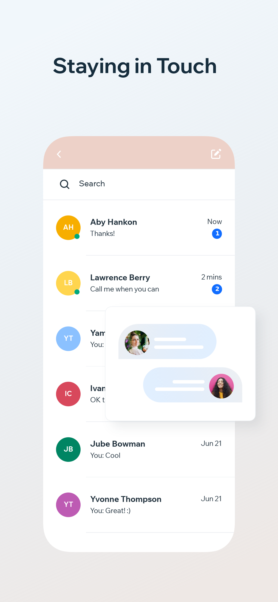This screenshot has height=602, width=278.
Task: Open the Jube Bowman conversation
Action: coord(139,449)
